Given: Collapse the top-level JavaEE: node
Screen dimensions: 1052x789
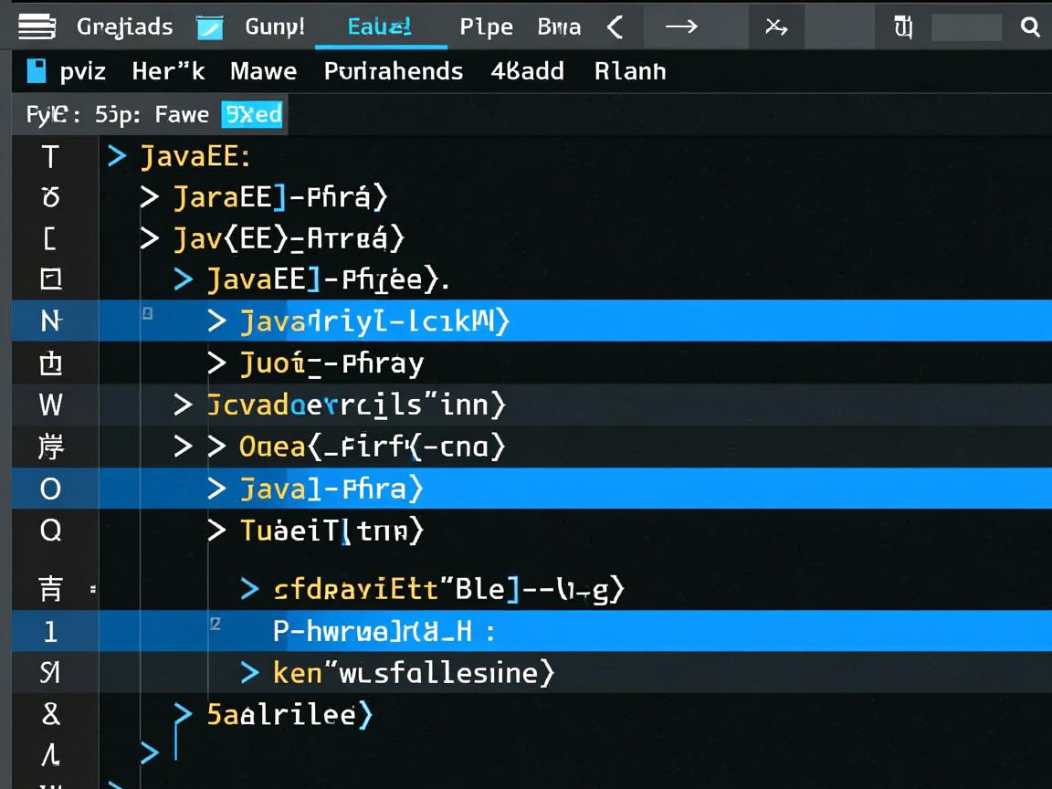Looking at the screenshot, I should [117, 156].
